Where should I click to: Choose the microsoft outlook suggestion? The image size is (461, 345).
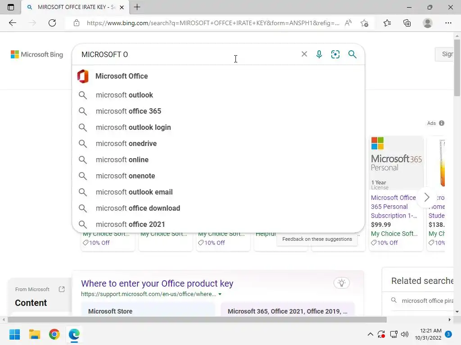pyautogui.click(x=218, y=95)
